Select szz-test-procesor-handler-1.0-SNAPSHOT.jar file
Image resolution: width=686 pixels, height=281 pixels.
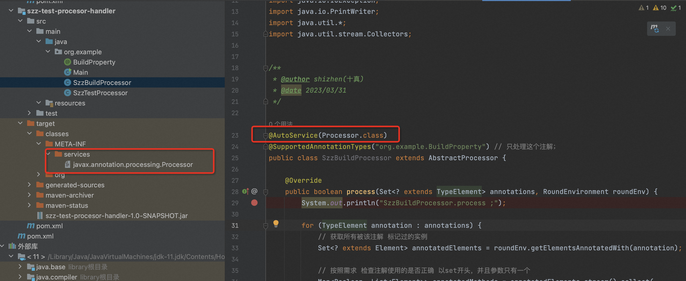[116, 215]
